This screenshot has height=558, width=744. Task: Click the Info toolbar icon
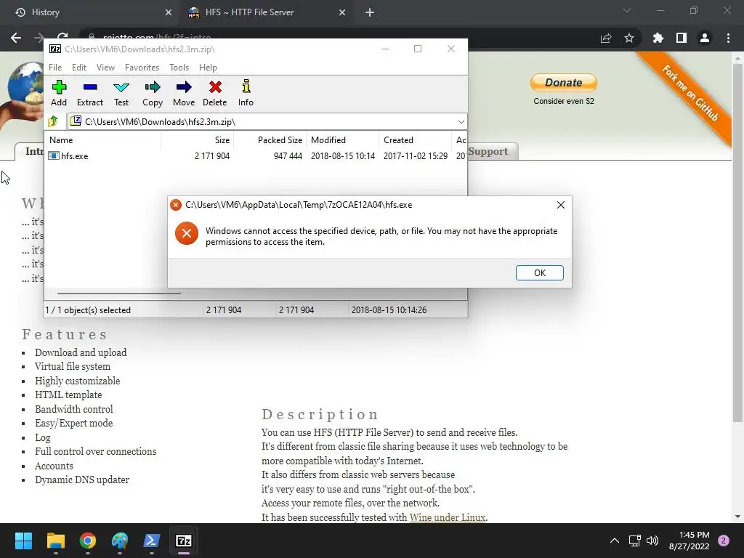(x=246, y=92)
